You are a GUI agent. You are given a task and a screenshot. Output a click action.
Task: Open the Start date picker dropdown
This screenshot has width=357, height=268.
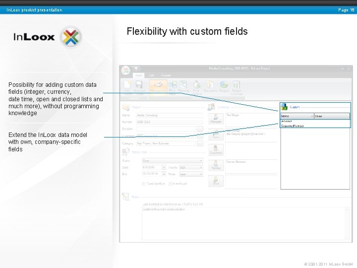point(164,167)
